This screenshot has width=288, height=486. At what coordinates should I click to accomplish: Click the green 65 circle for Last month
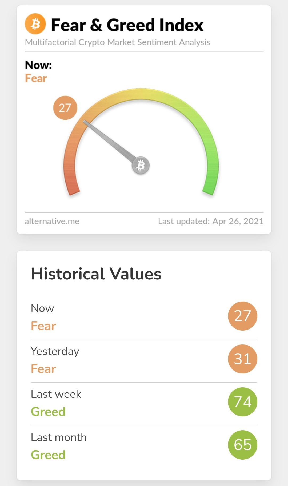pos(242,445)
